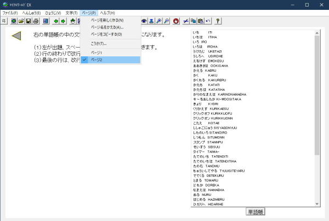Open the ひょうじ(V) menu
329x221 pixels.
tap(53, 13)
